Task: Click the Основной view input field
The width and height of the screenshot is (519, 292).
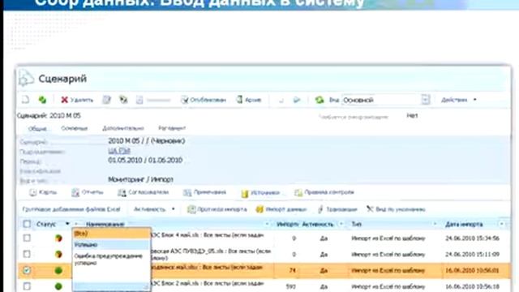Action: (381, 100)
